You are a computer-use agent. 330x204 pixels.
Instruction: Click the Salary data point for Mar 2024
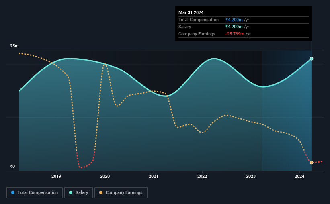point(311,59)
